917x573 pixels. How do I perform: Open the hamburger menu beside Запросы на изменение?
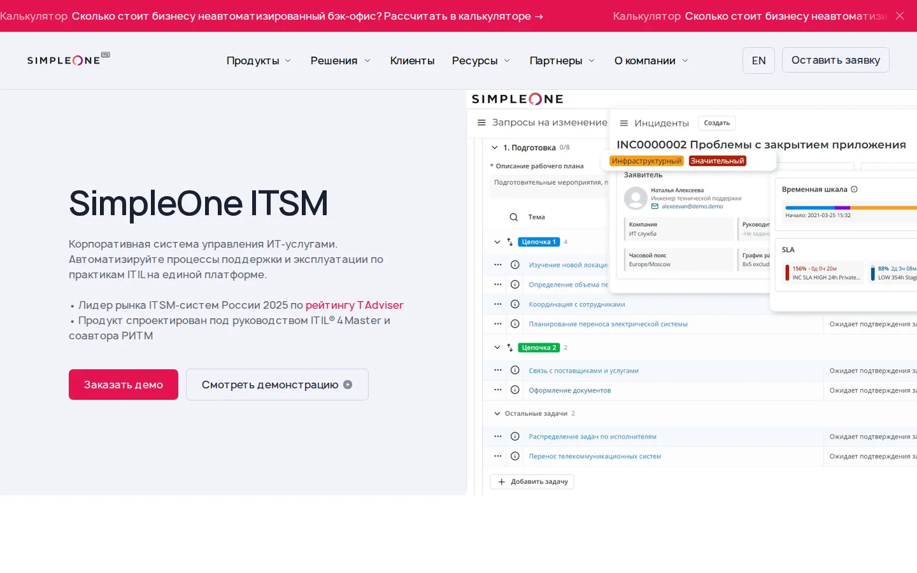pyautogui.click(x=481, y=122)
